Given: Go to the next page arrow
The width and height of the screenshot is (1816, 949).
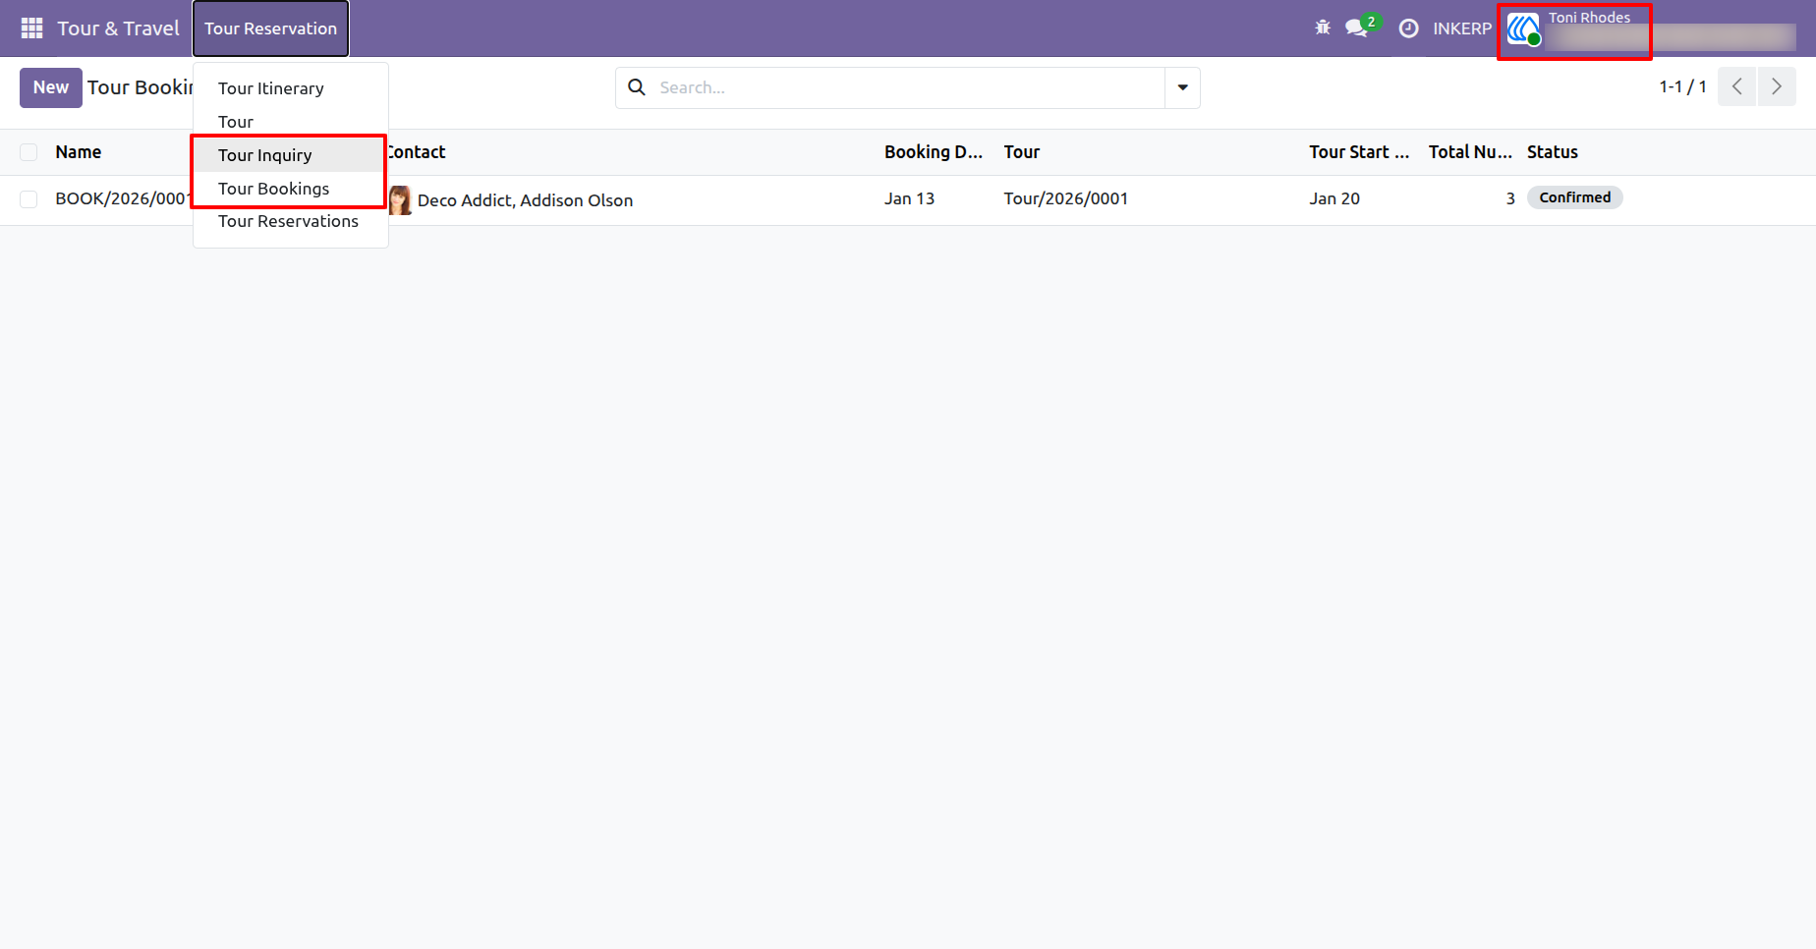Looking at the screenshot, I should (1777, 86).
